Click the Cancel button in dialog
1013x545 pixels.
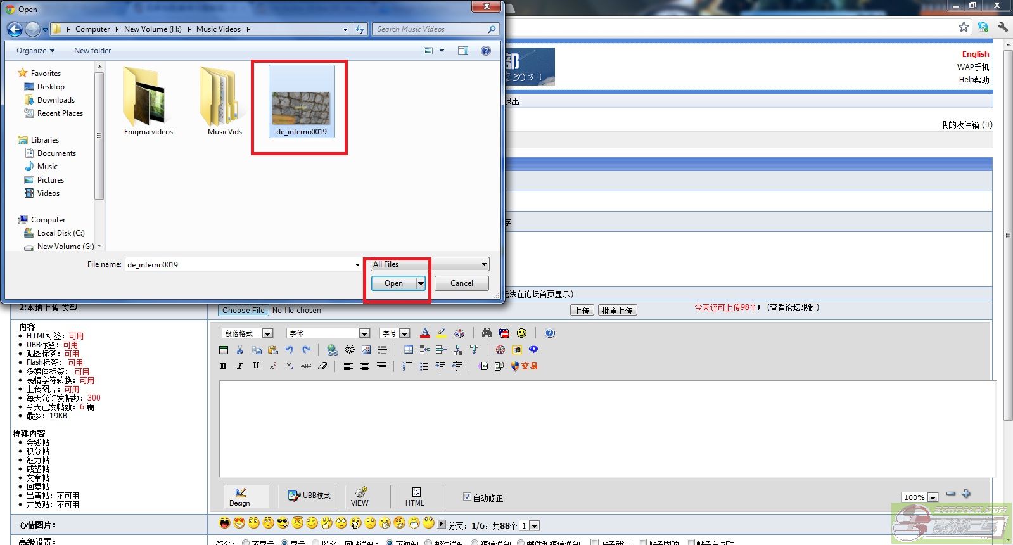pyautogui.click(x=461, y=283)
